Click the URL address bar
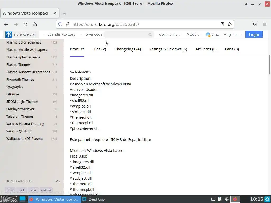This screenshot has width=271, height=203. [x=145, y=24]
